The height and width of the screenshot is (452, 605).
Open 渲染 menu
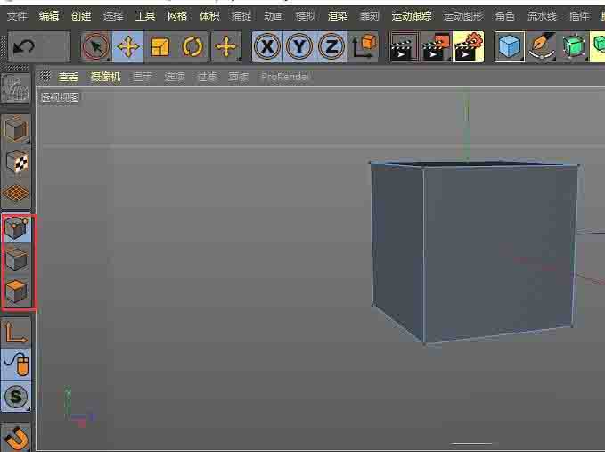(x=338, y=16)
